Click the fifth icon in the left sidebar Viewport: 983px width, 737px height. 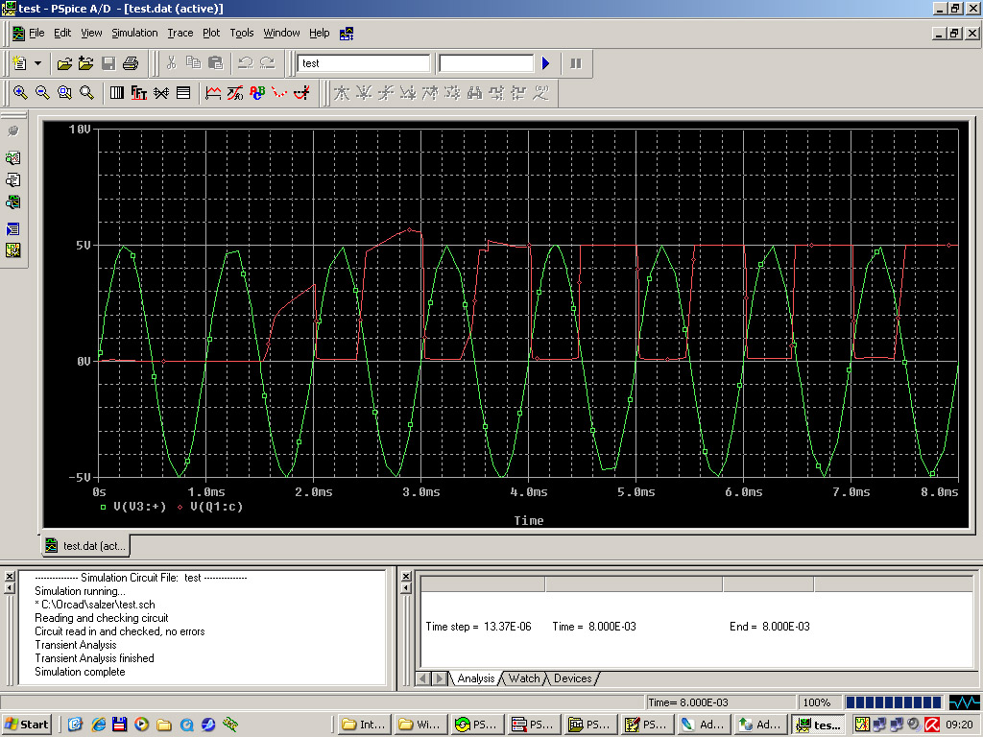point(13,229)
